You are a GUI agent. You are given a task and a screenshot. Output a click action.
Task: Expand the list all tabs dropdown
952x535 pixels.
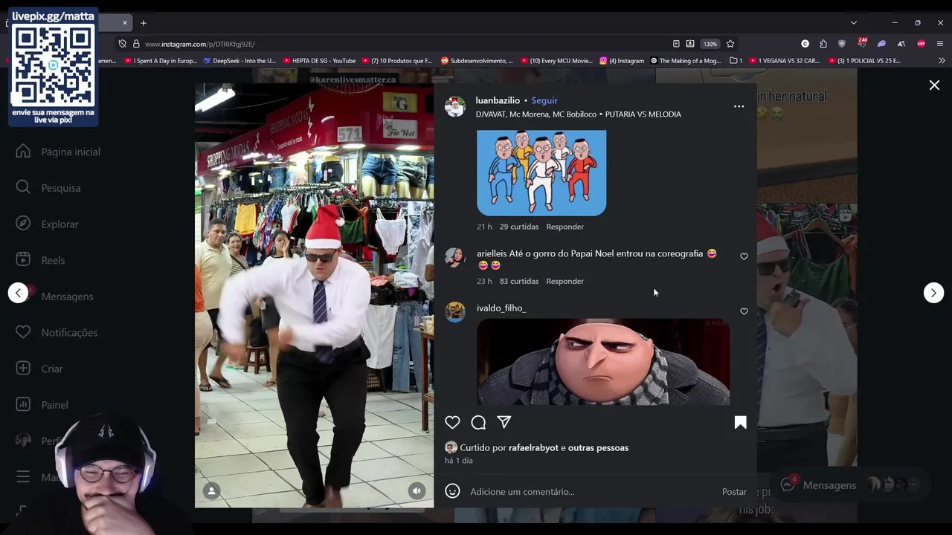854,23
